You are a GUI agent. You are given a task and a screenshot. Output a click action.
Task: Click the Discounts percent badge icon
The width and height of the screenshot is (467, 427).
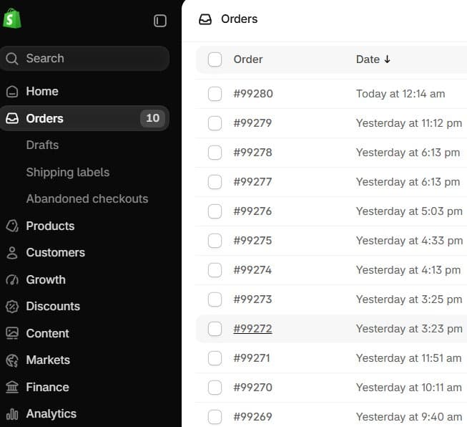click(x=12, y=307)
